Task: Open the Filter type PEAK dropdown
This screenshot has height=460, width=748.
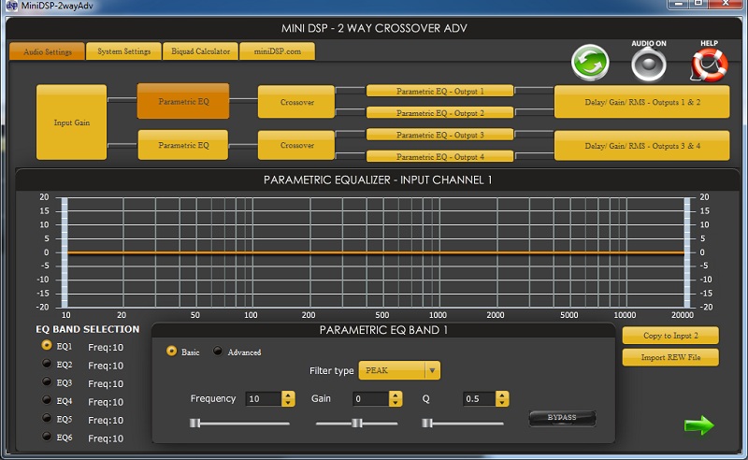Action: tap(399, 370)
